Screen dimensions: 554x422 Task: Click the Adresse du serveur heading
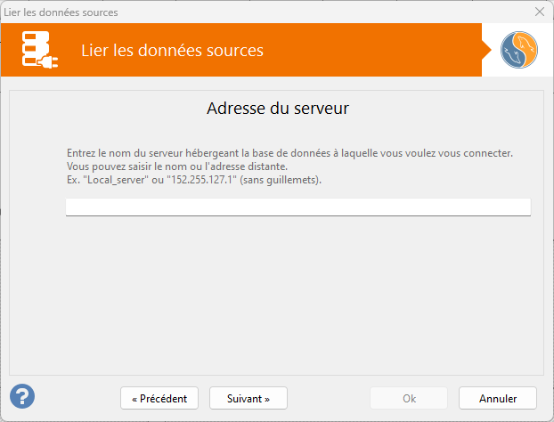pos(277,109)
